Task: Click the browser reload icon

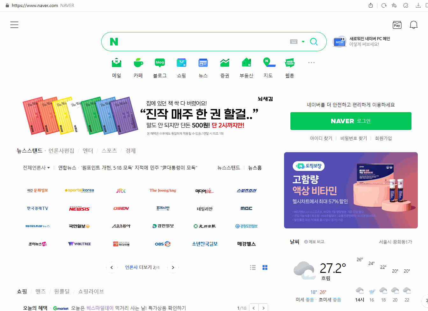Action: [384, 5]
